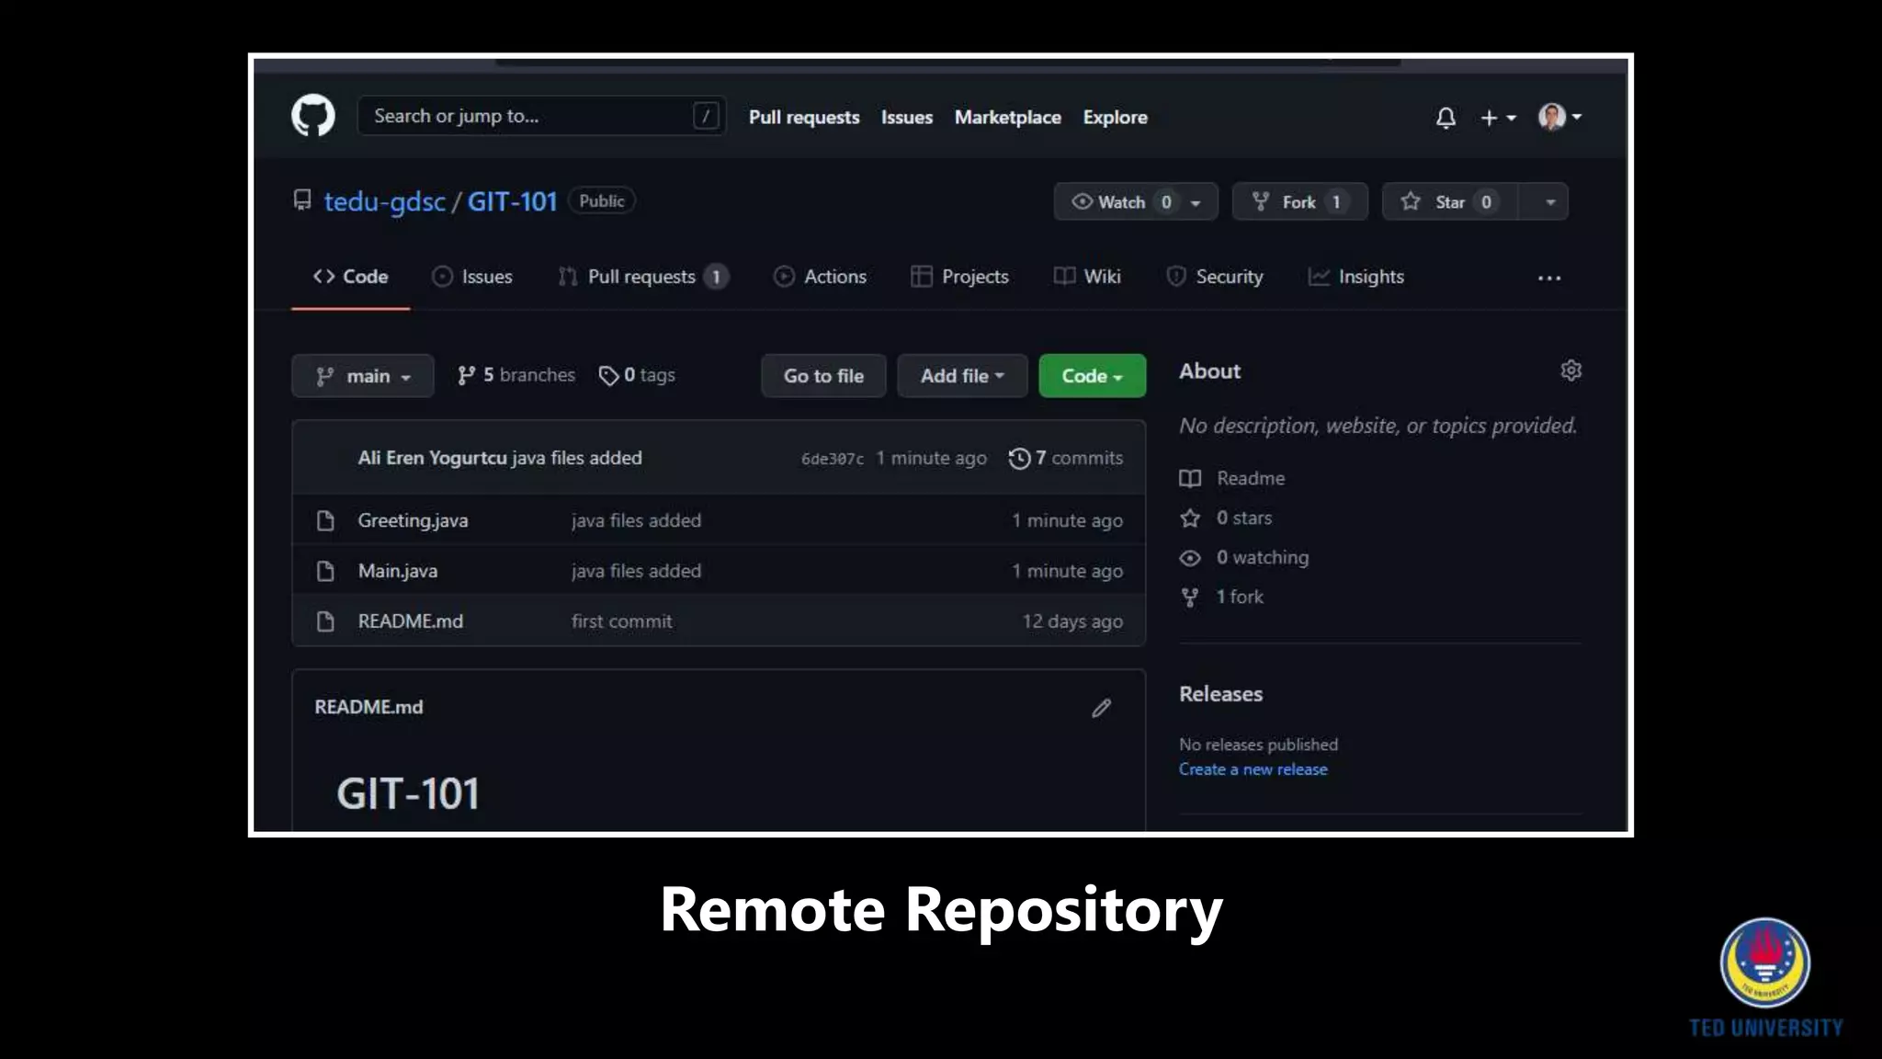This screenshot has width=1882, height=1059.
Task: Expand the Star lists dropdown arrow
Action: tap(1549, 202)
